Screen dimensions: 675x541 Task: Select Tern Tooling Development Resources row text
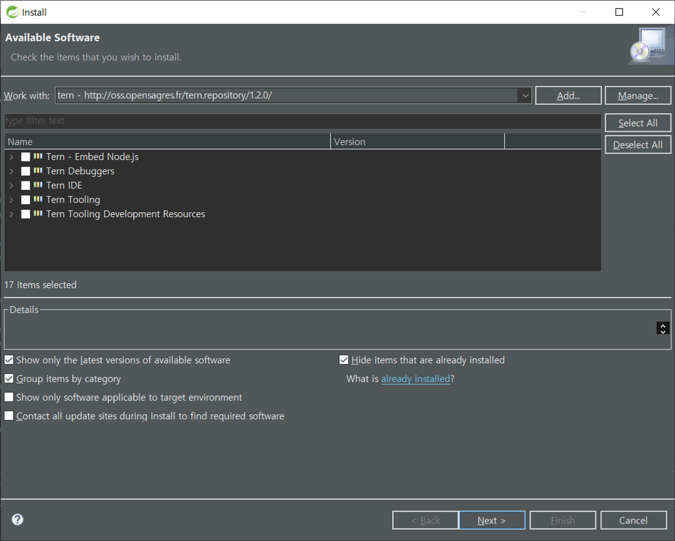click(x=126, y=214)
